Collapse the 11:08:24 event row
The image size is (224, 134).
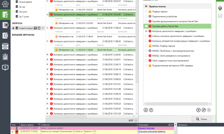[47, 28]
